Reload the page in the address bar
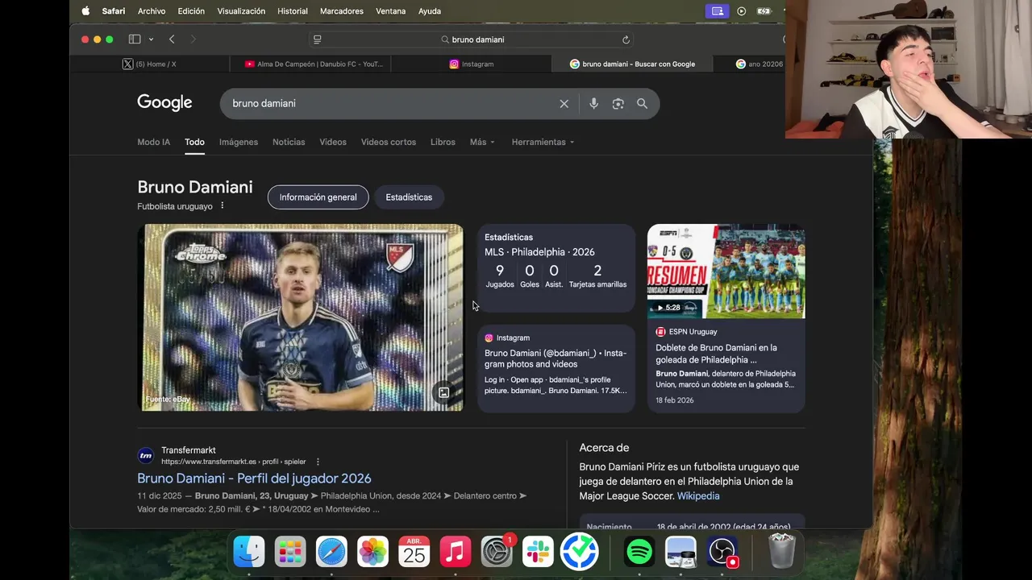1032x580 pixels. click(626, 39)
